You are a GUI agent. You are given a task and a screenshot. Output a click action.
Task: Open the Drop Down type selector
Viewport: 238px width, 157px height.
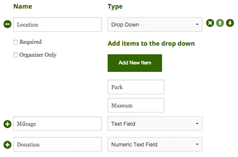[x=155, y=25]
